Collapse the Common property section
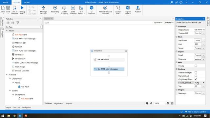Screen dimensions: 210x118 click(177, 27)
